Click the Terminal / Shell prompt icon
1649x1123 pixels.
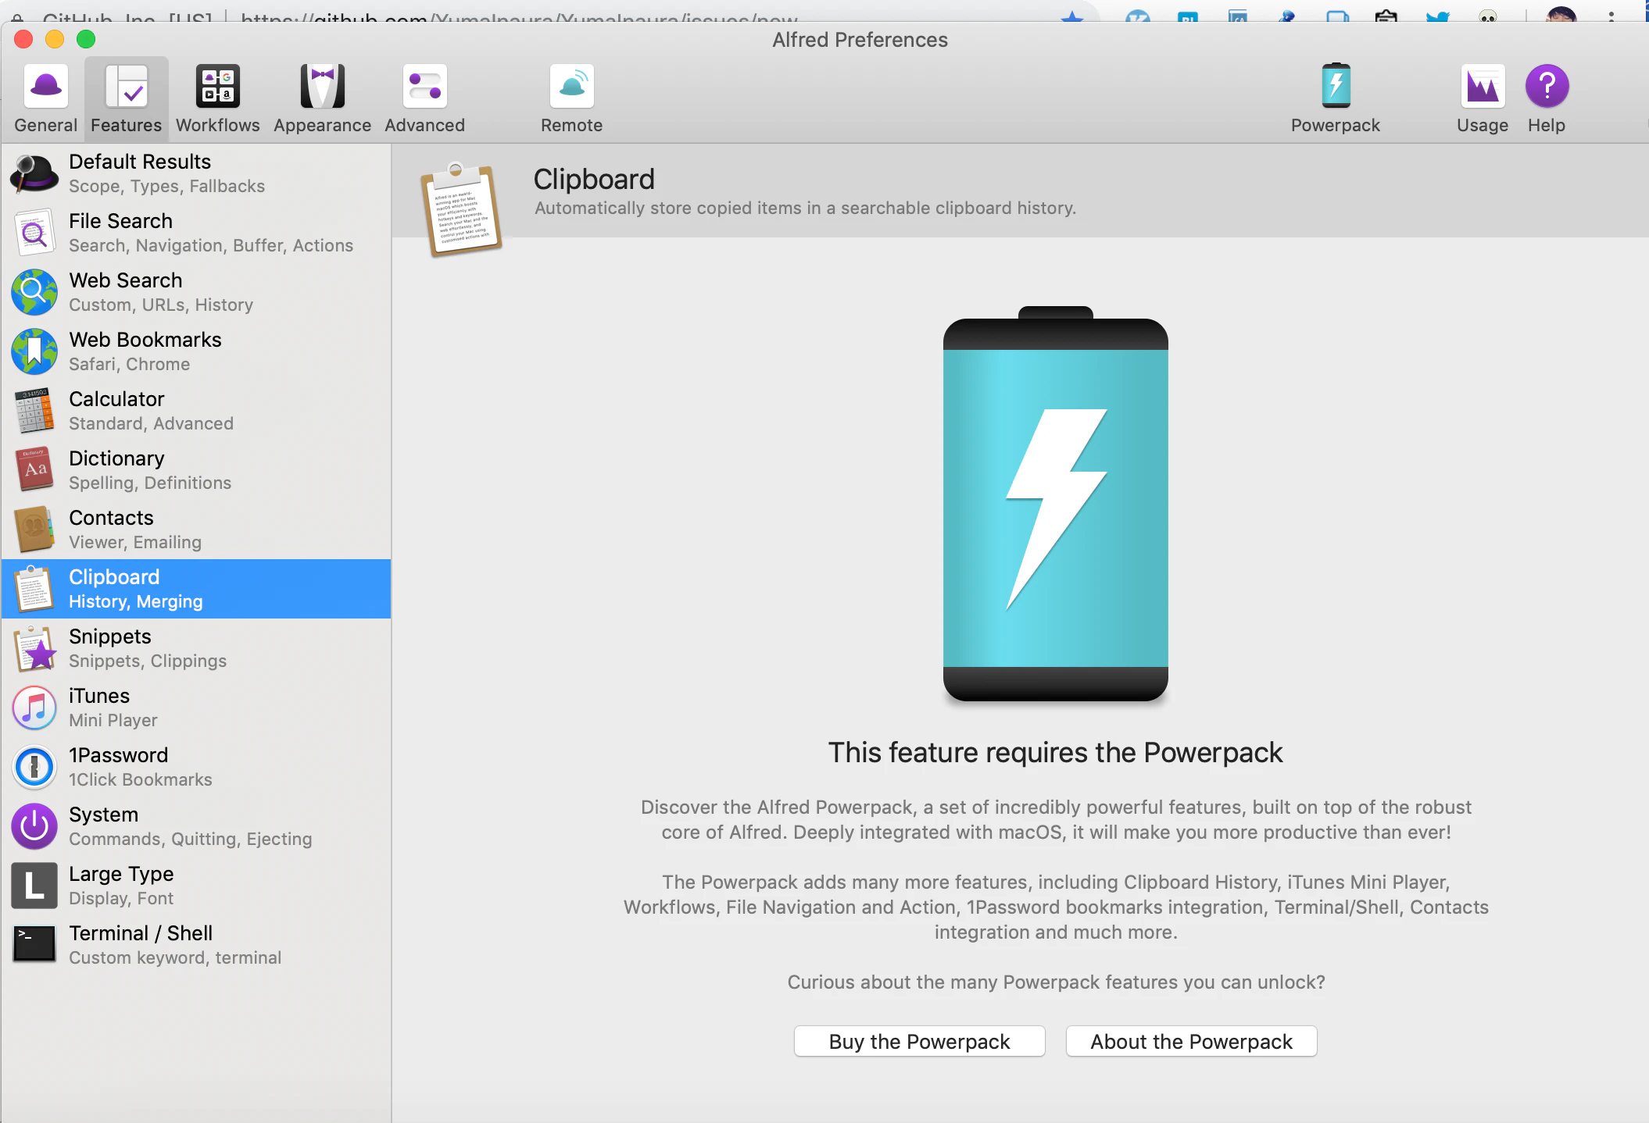click(x=34, y=944)
